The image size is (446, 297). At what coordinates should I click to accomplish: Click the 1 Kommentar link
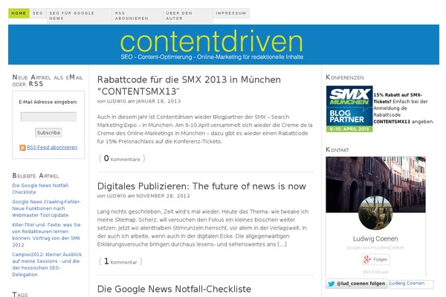120,261
